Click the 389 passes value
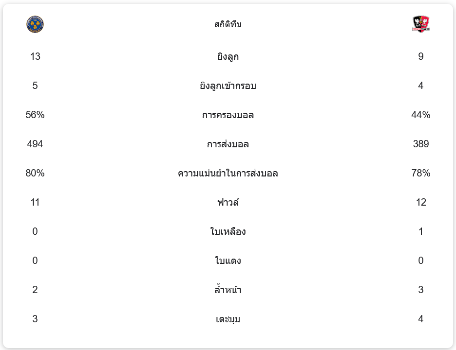 click(x=421, y=144)
